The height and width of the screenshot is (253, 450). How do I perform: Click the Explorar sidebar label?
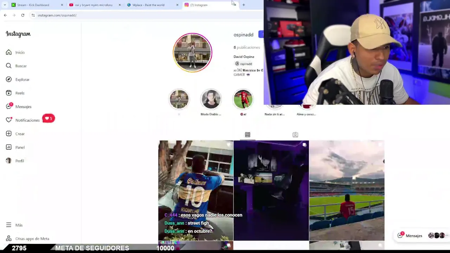click(22, 79)
